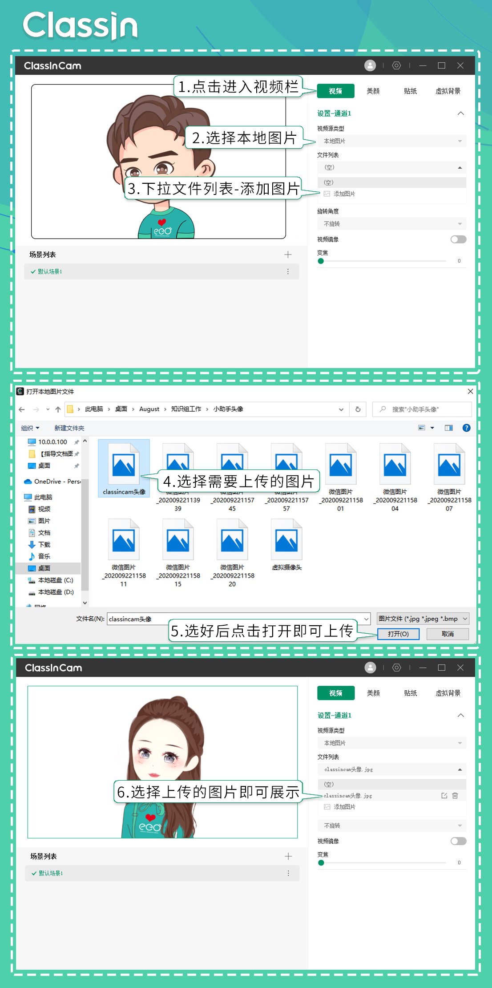
Task: Click the 文件名(N) input field
Action: (239, 619)
